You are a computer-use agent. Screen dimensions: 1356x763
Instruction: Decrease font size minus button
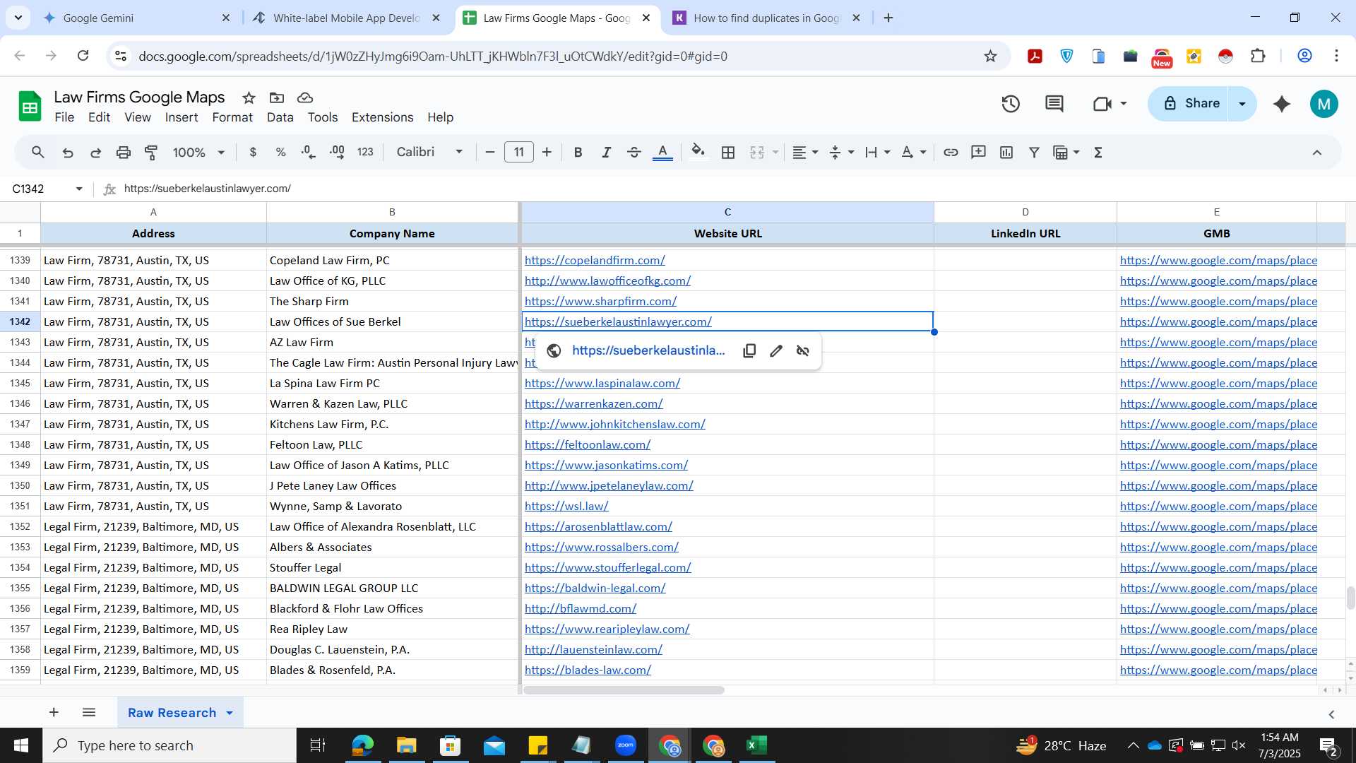(490, 152)
